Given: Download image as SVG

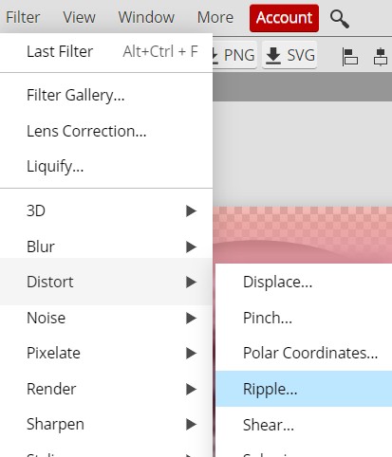Looking at the screenshot, I should tap(289, 55).
